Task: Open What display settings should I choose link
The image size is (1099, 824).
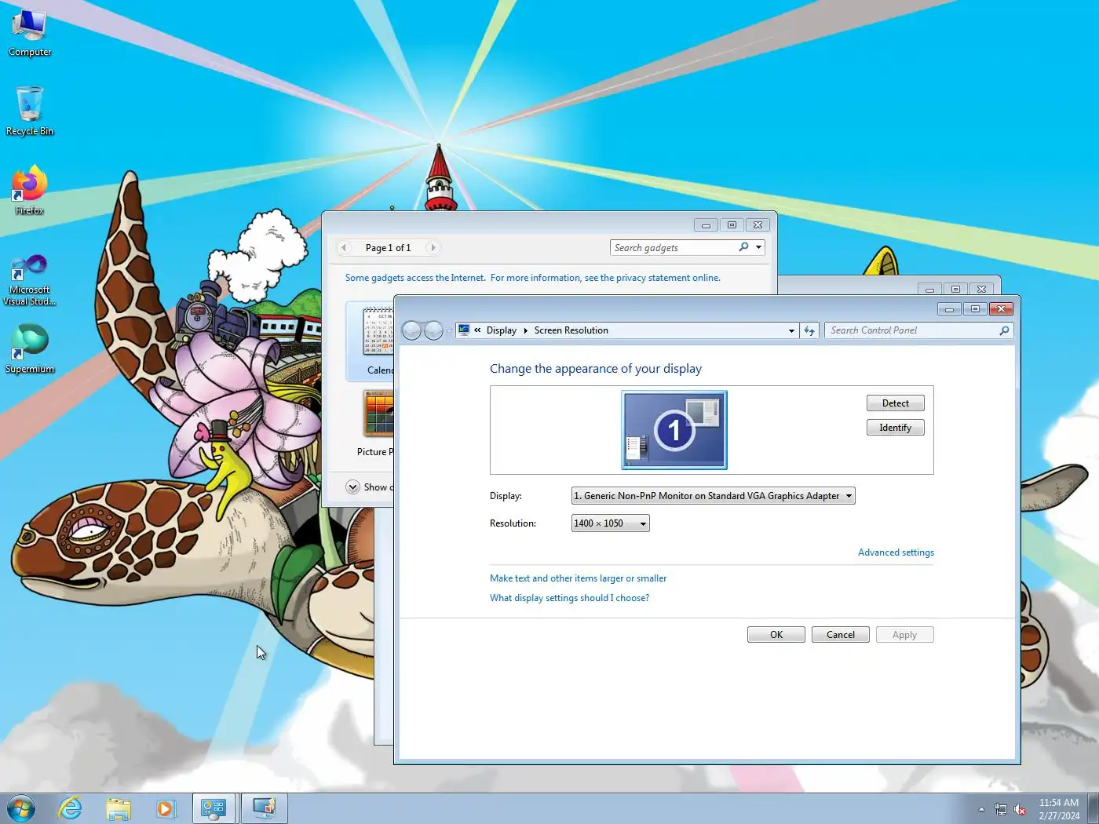Action: (x=569, y=598)
